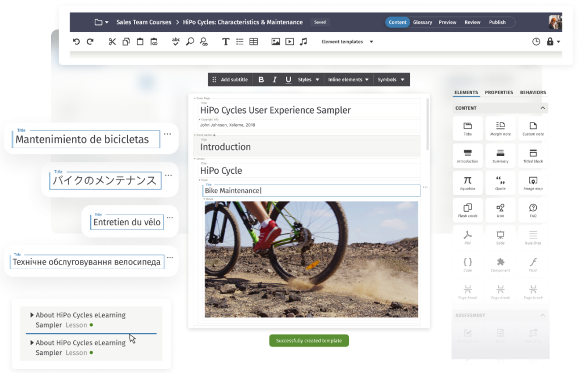
Task: Insert a video with the play icon
Action: coord(289,41)
